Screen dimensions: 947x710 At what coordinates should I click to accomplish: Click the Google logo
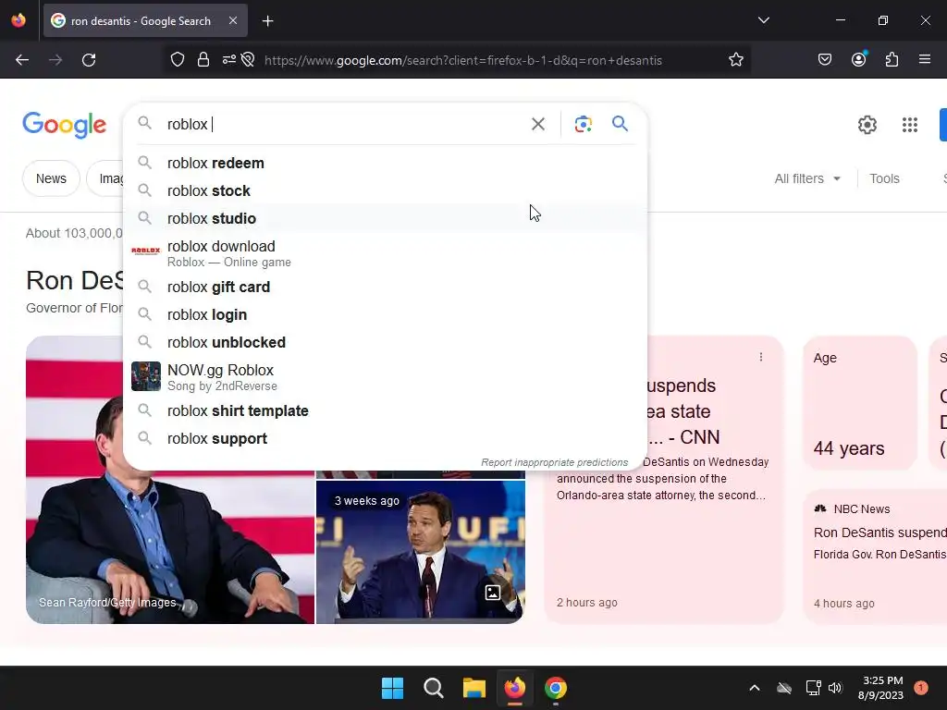(x=64, y=125)
